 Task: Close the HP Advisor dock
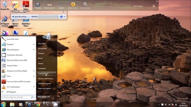pyautogui.click(x=157, y=1)
